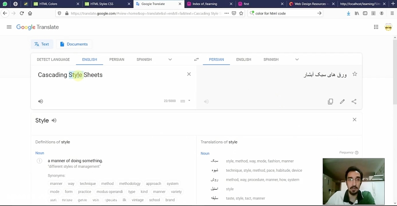
Task: Open the browser downloads panel
Action: click(348, 13)
